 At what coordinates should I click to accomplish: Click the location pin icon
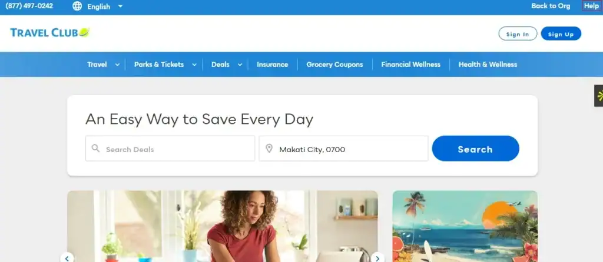pyautogui.click(x=269, y=149)
